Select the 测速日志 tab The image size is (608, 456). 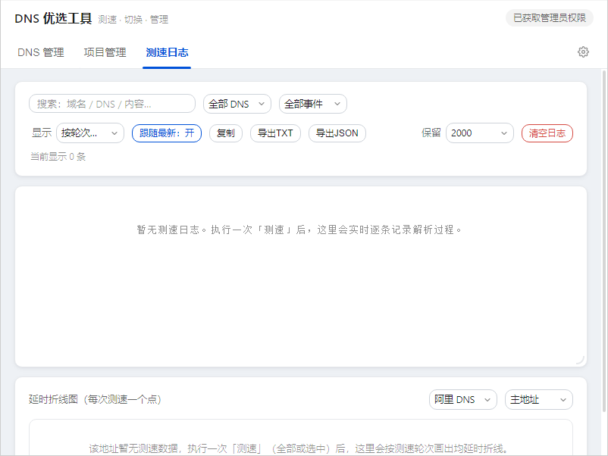pos(167,52)
